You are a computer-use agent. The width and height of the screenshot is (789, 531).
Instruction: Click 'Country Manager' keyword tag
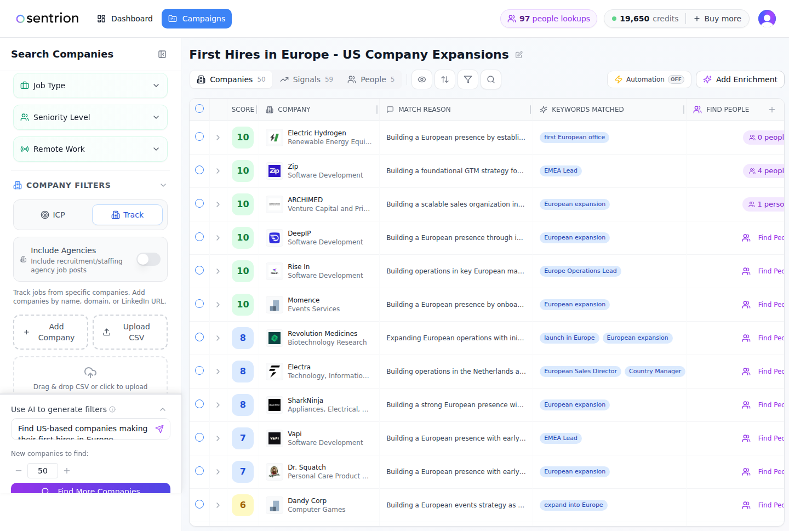point(655,372)
